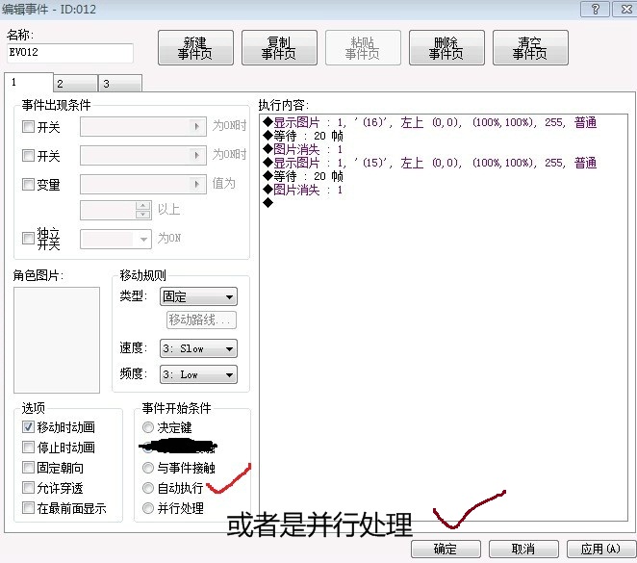Screen dimensions: 637x563
Task: Open the 频度 dropdown showing 3: Low
Action: 198,374
